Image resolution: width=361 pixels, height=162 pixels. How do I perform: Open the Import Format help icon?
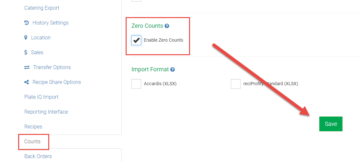pyautogui.click(x=173, y=69)
